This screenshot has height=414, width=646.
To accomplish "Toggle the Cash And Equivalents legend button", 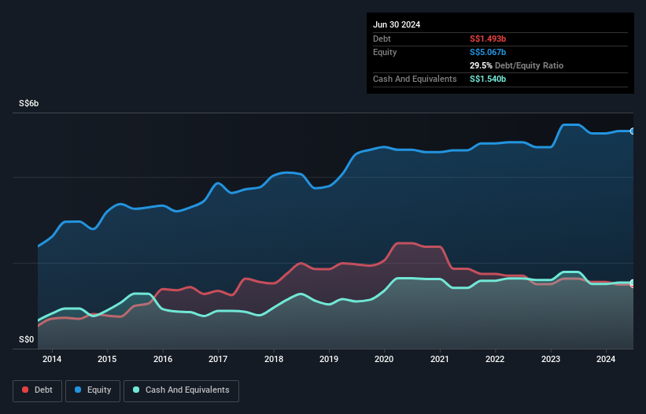I will coord(181,390).
